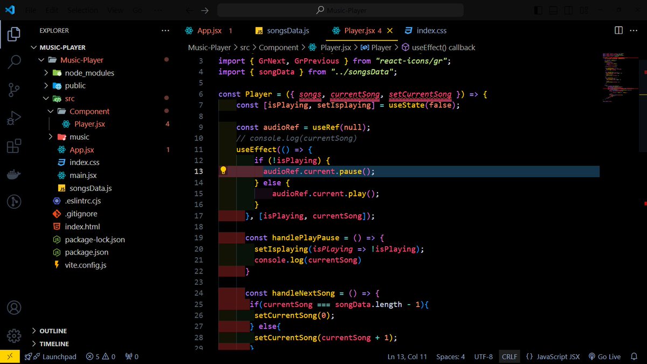Switch to the App.jsx tab
The height and width of the screenshot is (364, 647).
(x=209, y=31)
